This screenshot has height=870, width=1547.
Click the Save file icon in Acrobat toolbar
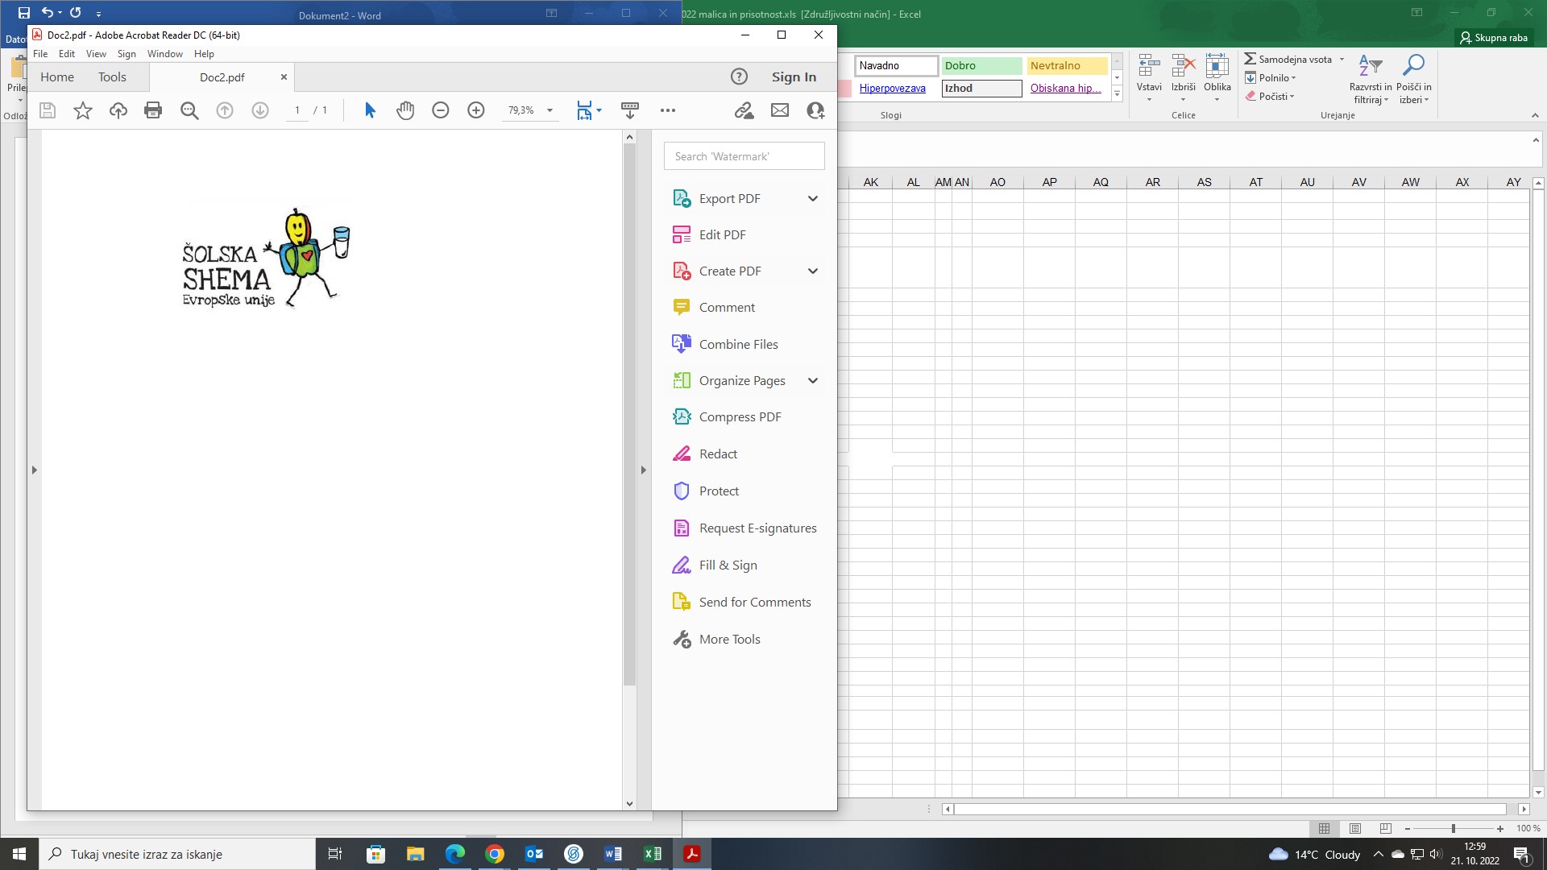pyautogui.click(x=48, y=110)
